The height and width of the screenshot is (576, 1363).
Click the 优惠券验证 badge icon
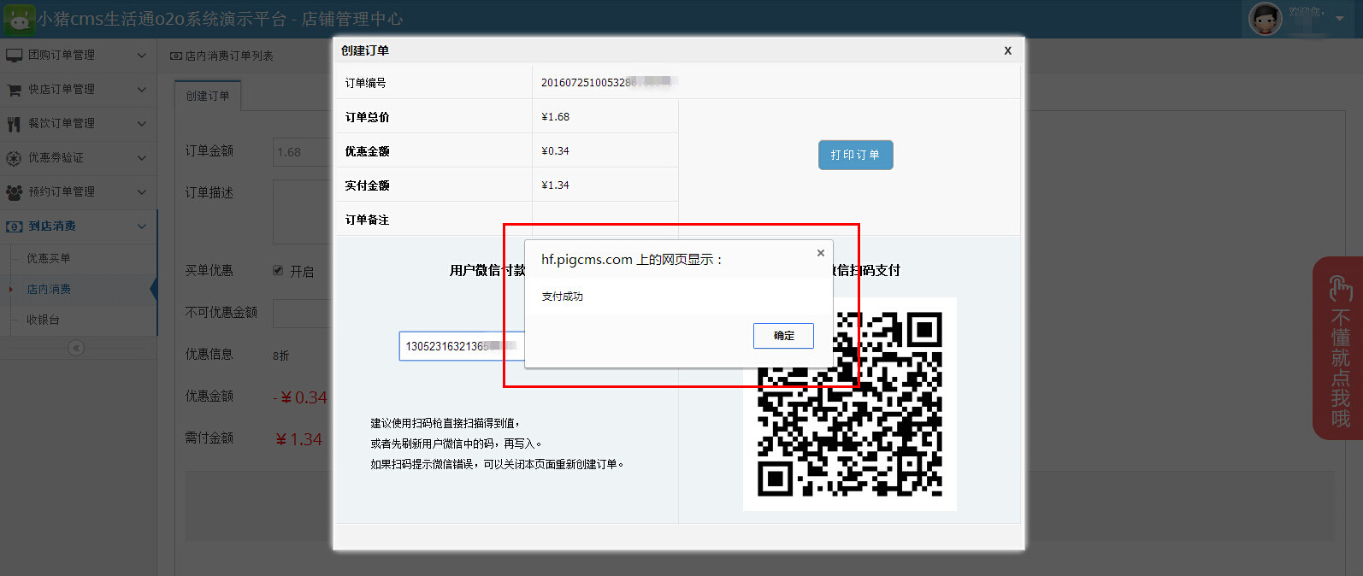(x=14, y=158)
